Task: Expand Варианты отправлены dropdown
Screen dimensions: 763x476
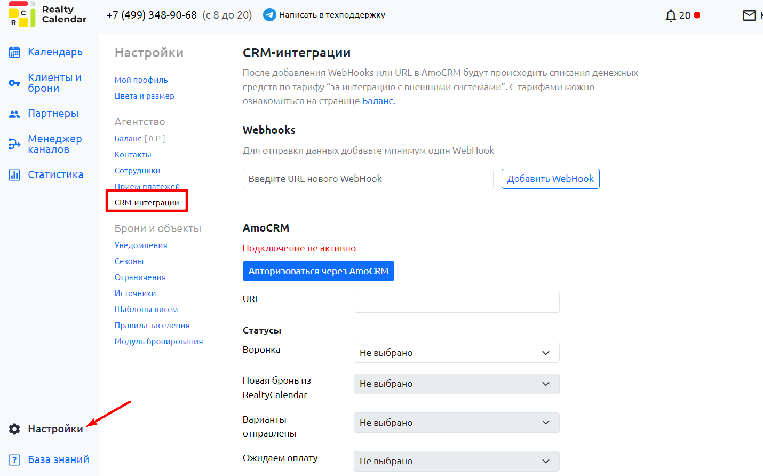Action: coord(457,423)
